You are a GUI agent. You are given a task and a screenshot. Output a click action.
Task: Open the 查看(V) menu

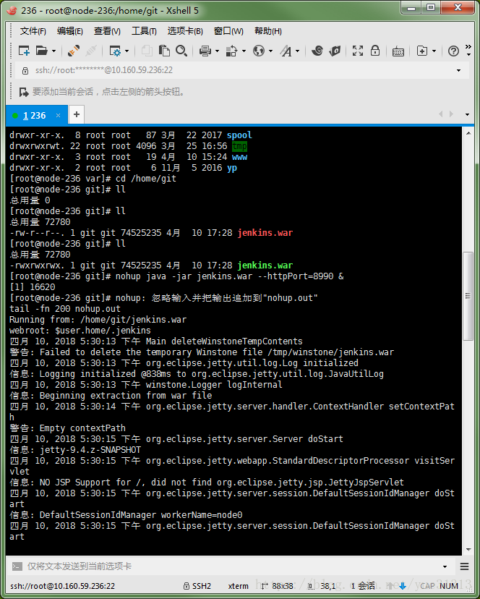(107, 31)
